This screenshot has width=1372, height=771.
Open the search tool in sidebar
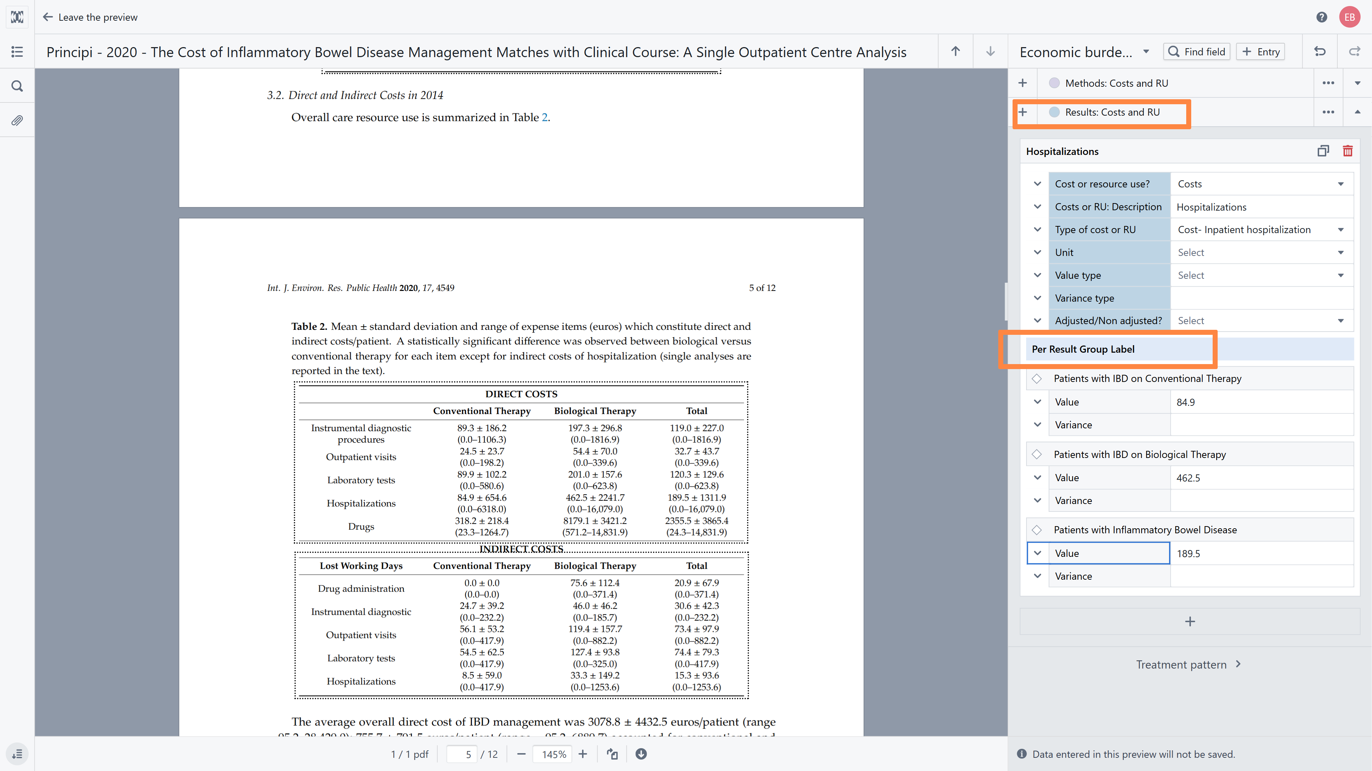pos(17,86)
